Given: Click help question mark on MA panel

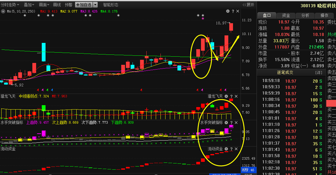Looking at the screenshot, I should [x=233, y=11].
